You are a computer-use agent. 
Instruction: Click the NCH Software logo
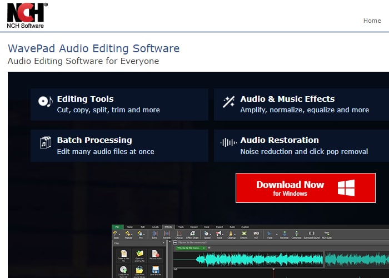coord(27,16)
